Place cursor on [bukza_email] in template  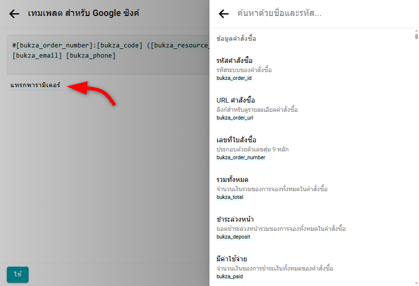[38, 56]
